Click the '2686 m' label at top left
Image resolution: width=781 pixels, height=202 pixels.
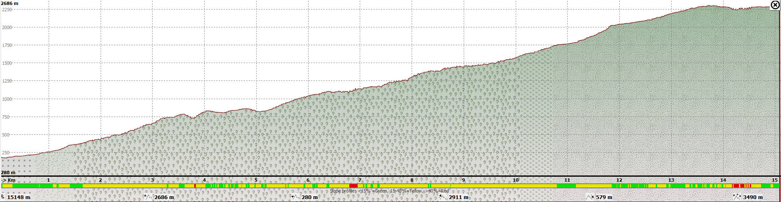pyautogui.click(x=10, y=3)
